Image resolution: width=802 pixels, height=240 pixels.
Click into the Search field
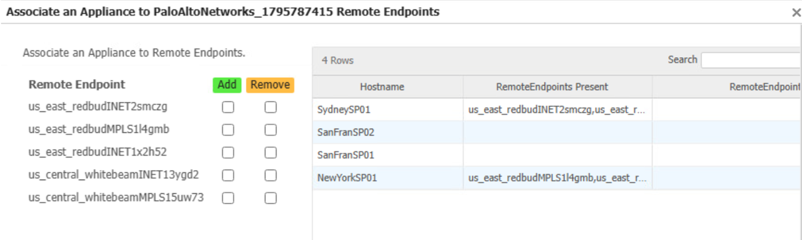coord(750,60)
